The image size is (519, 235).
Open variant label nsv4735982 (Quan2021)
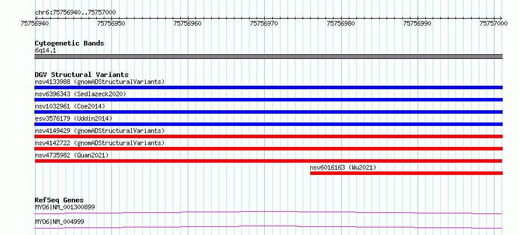pos(72,155)
